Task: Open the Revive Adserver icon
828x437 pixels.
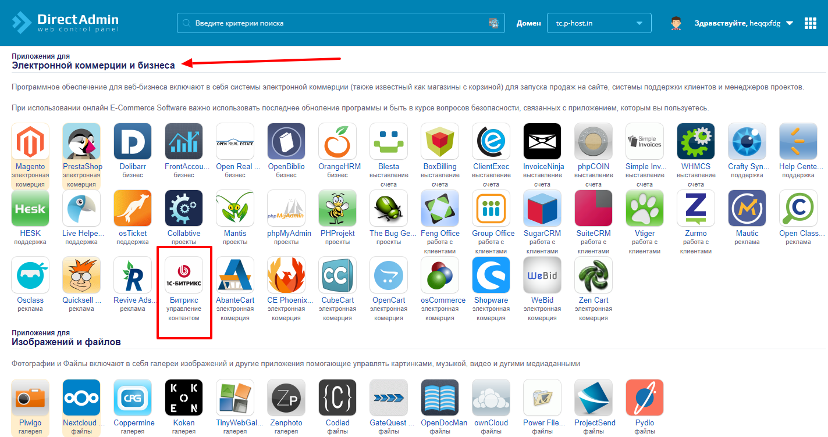Action: (x=133, y=275)
